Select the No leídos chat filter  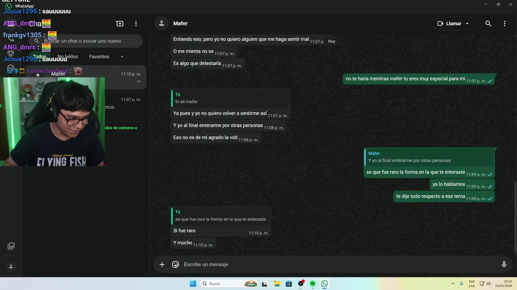click(x=67, y=56)
